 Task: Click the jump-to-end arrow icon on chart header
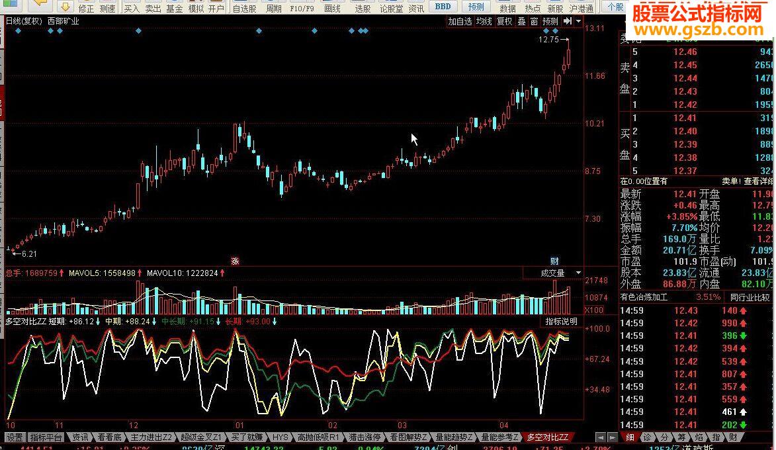pyautogui.click(x=568, y=21)
